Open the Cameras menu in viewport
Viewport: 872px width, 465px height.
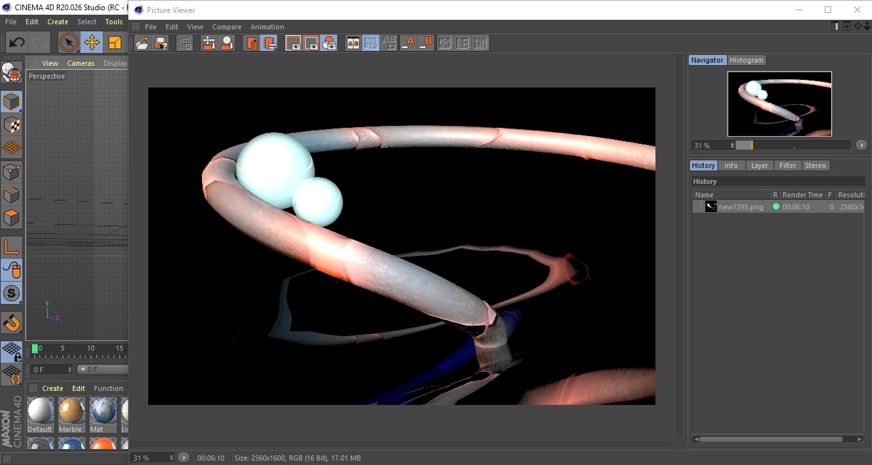click(x=80, y=63)
